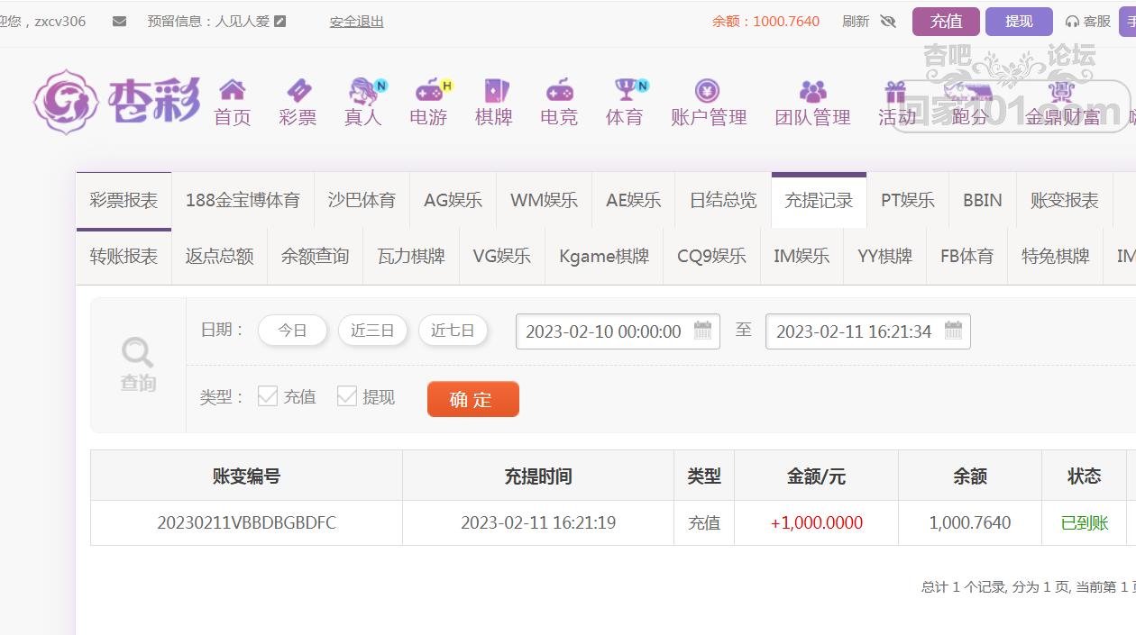The image size is (1136, 635).
Task: Edit 预留信息 with the pencil icon
Action: [x=279, y=21]
